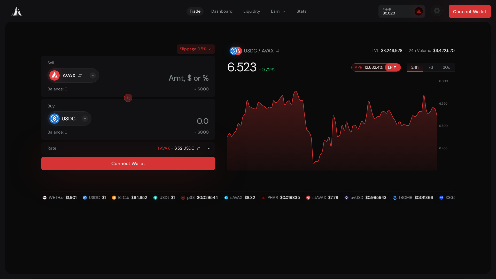Click Connect Wallet below the swap form
Image resolution: width=496 pixels, height=279 pixels.
click(128, 164)
